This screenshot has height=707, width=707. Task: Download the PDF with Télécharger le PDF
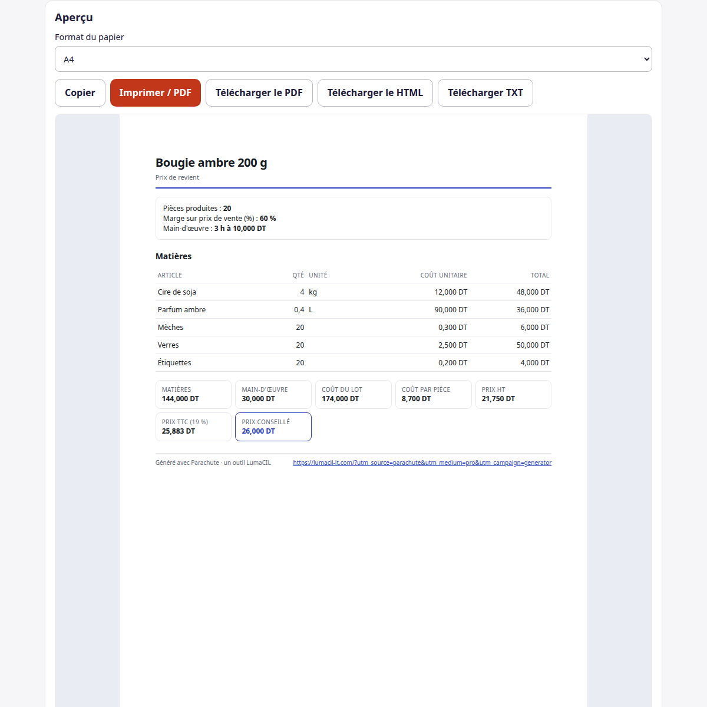tap(259, 92)
